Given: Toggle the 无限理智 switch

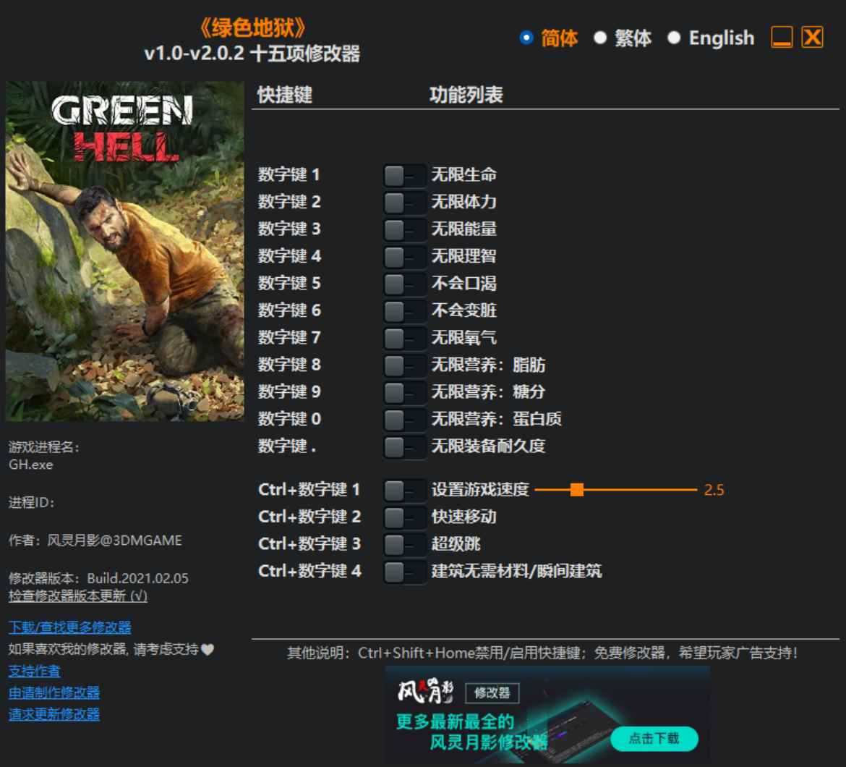Looking at the screenshot, I should 403,256.
